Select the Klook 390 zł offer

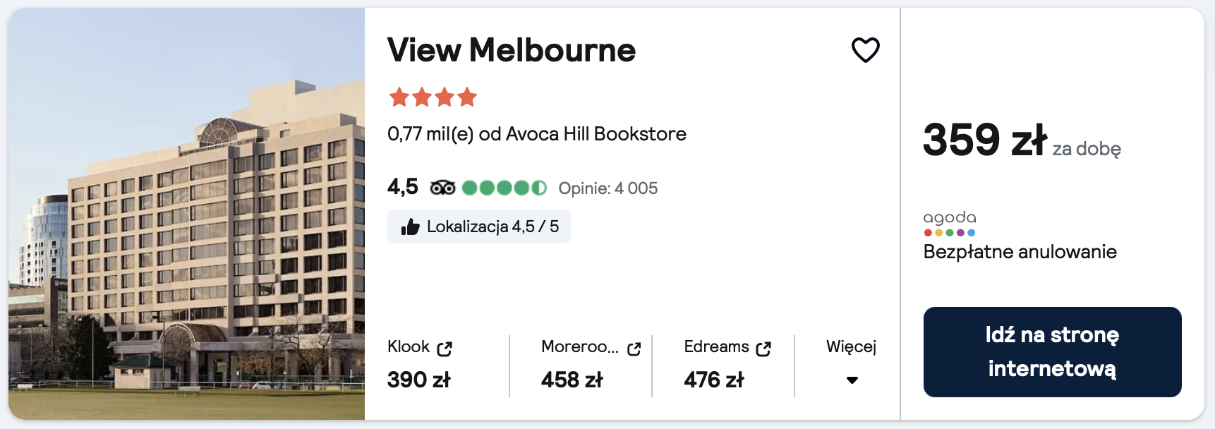click(x=418, y=380)
